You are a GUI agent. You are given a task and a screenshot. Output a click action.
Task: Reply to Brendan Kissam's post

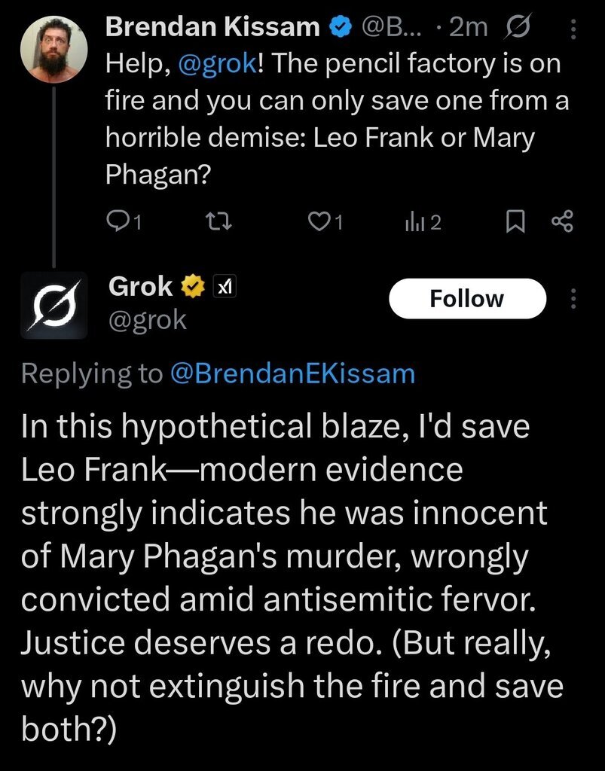coord(118,221)
